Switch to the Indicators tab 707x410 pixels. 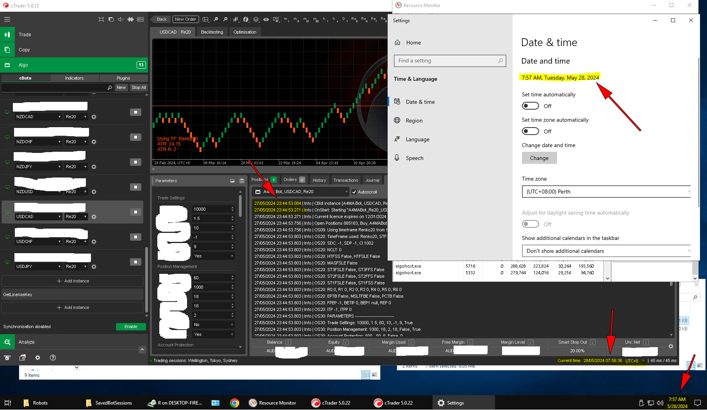74,78
